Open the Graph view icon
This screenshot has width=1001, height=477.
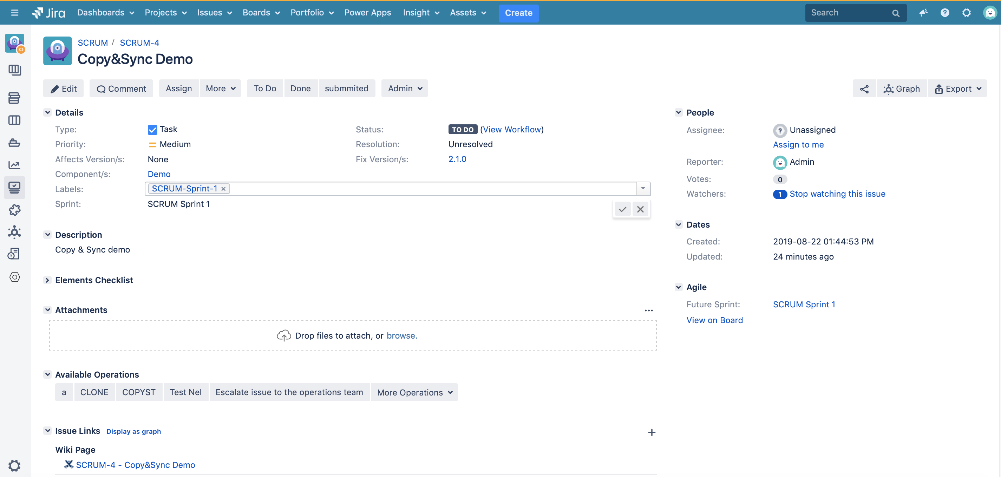(x=902, y=88)
